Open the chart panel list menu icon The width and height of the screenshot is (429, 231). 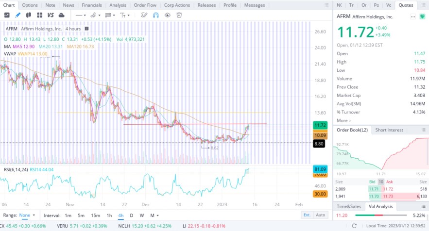[326, 5]
